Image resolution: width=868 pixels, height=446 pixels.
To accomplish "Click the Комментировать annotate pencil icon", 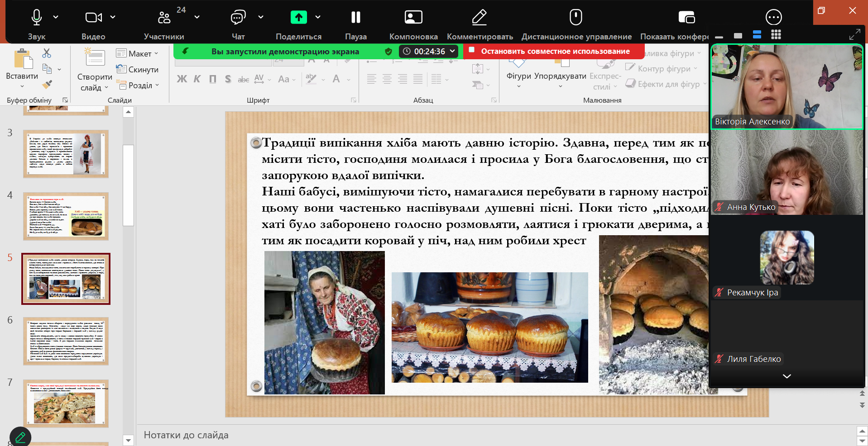I will (x=480, y=18).
